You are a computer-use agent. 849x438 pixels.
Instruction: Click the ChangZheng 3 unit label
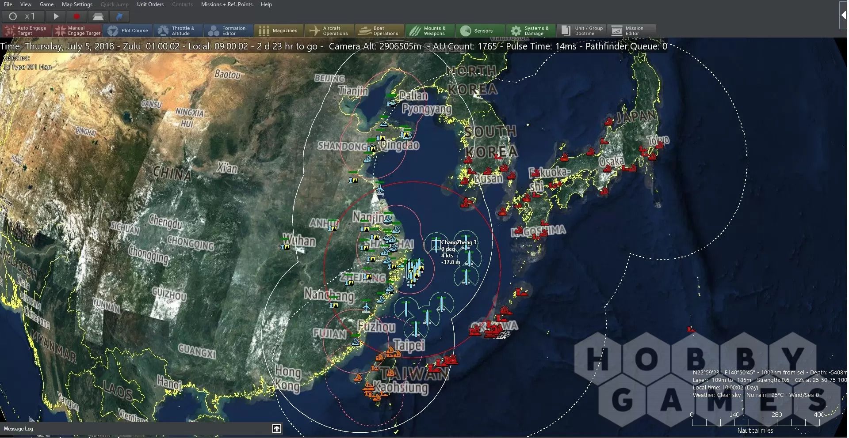[x=459, y=242]
